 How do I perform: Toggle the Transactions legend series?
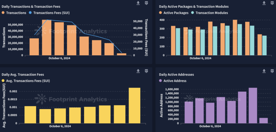pos(14,13)
